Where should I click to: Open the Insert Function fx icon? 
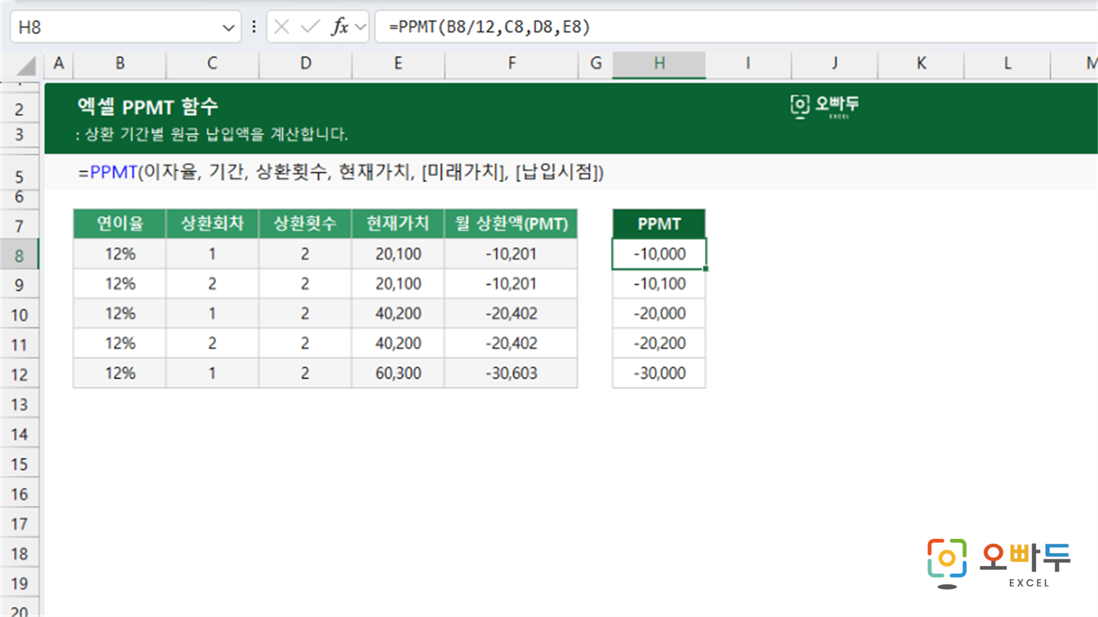340,27
